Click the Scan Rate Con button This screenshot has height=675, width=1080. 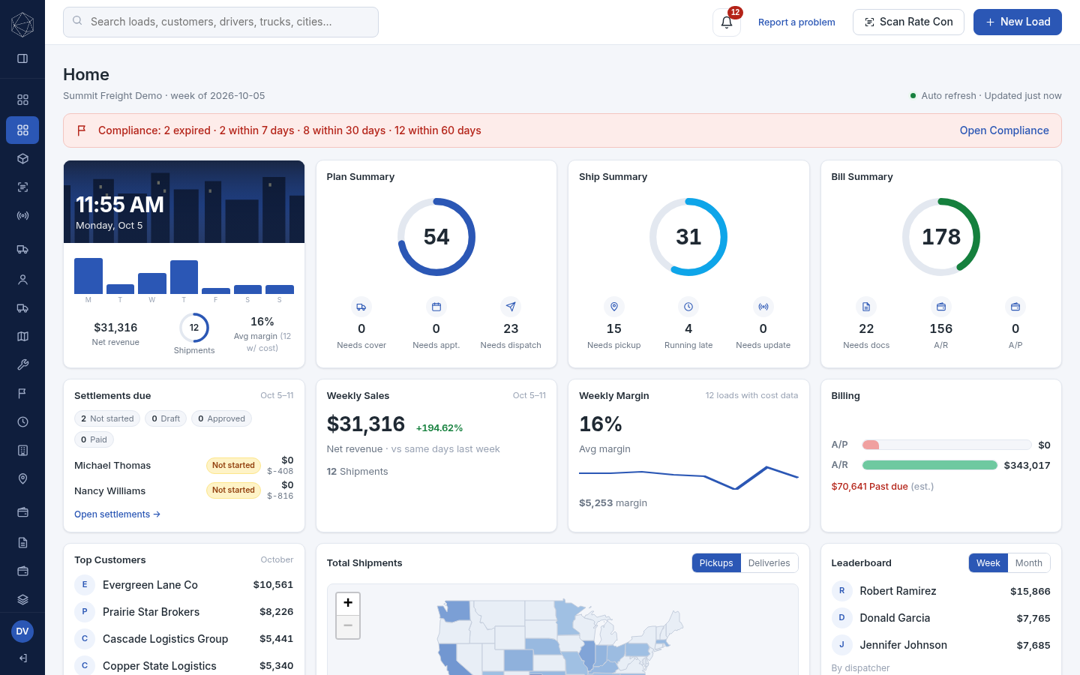click(908, 22)
